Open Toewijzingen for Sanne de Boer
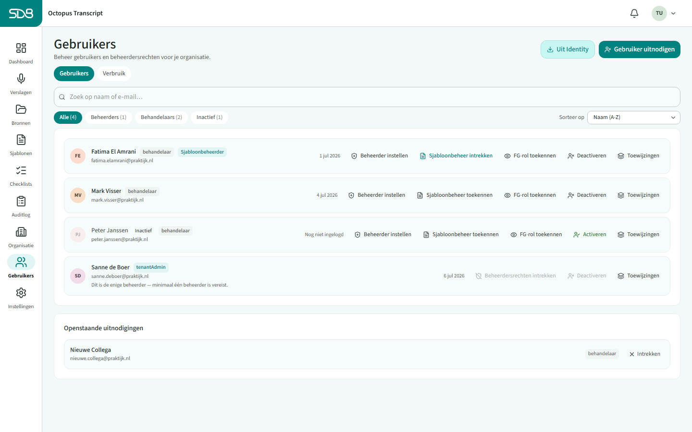The width and height of the screenshot is (692, 432). 638,276
